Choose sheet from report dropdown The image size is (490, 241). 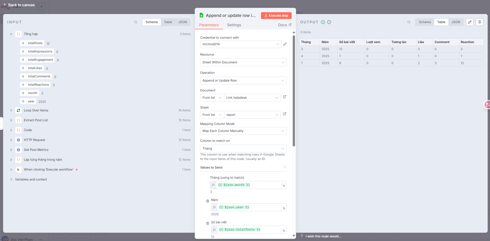point(252,115)
